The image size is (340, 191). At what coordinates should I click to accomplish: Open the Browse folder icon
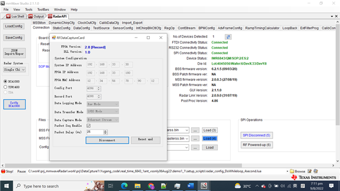click(x=292, y=171)
